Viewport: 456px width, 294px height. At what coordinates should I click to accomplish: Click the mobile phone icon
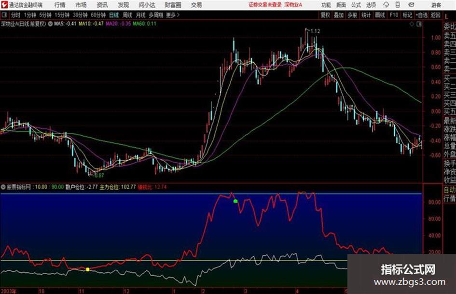pos(398,5)
